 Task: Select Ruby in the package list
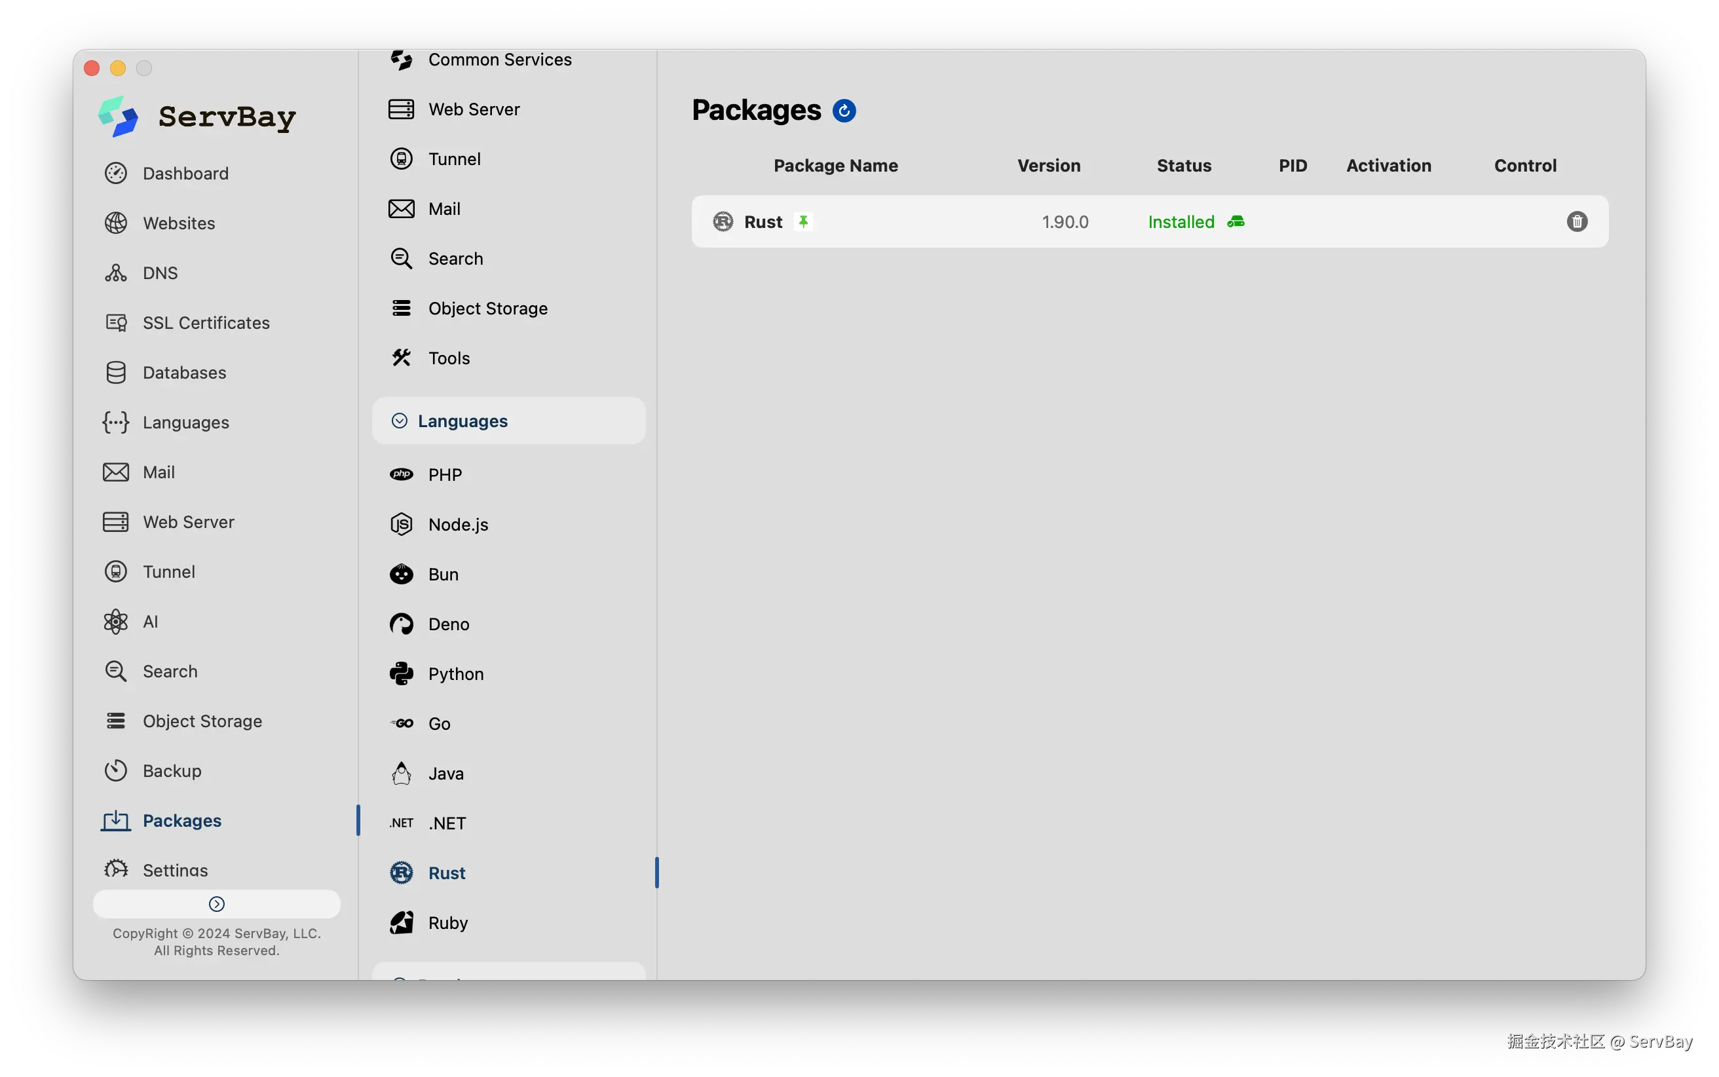pos(448,922)
